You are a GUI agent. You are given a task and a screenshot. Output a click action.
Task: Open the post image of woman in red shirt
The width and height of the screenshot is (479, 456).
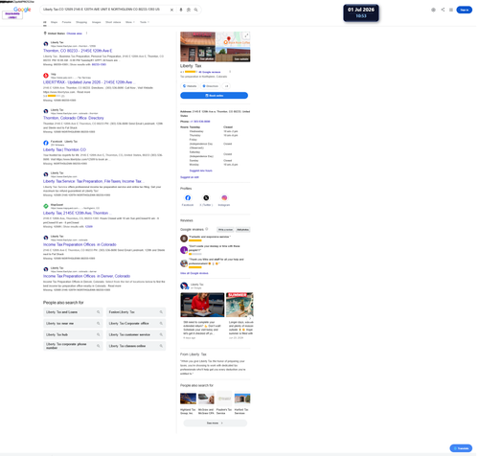pos(202,305)
